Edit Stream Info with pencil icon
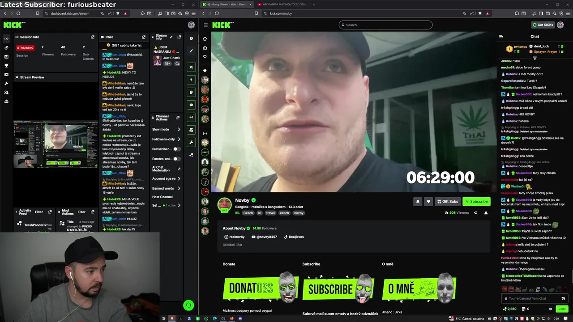Screen dimensions: 573x322 [x=171, y=37]
